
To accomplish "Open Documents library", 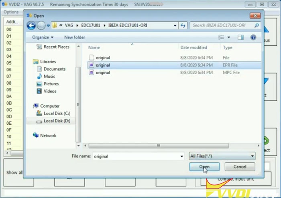I will pos(51,69).
